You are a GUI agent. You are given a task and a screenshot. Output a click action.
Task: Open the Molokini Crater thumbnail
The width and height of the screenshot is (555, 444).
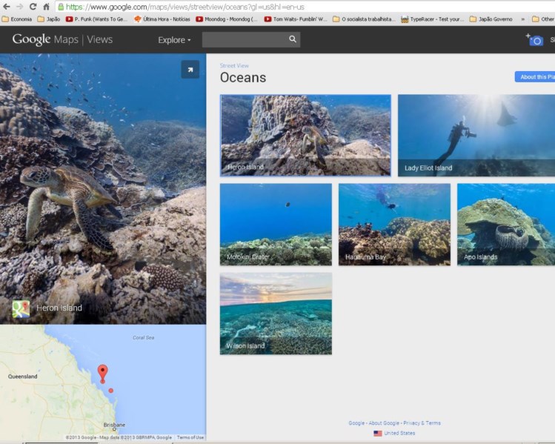tap(276, 225)
